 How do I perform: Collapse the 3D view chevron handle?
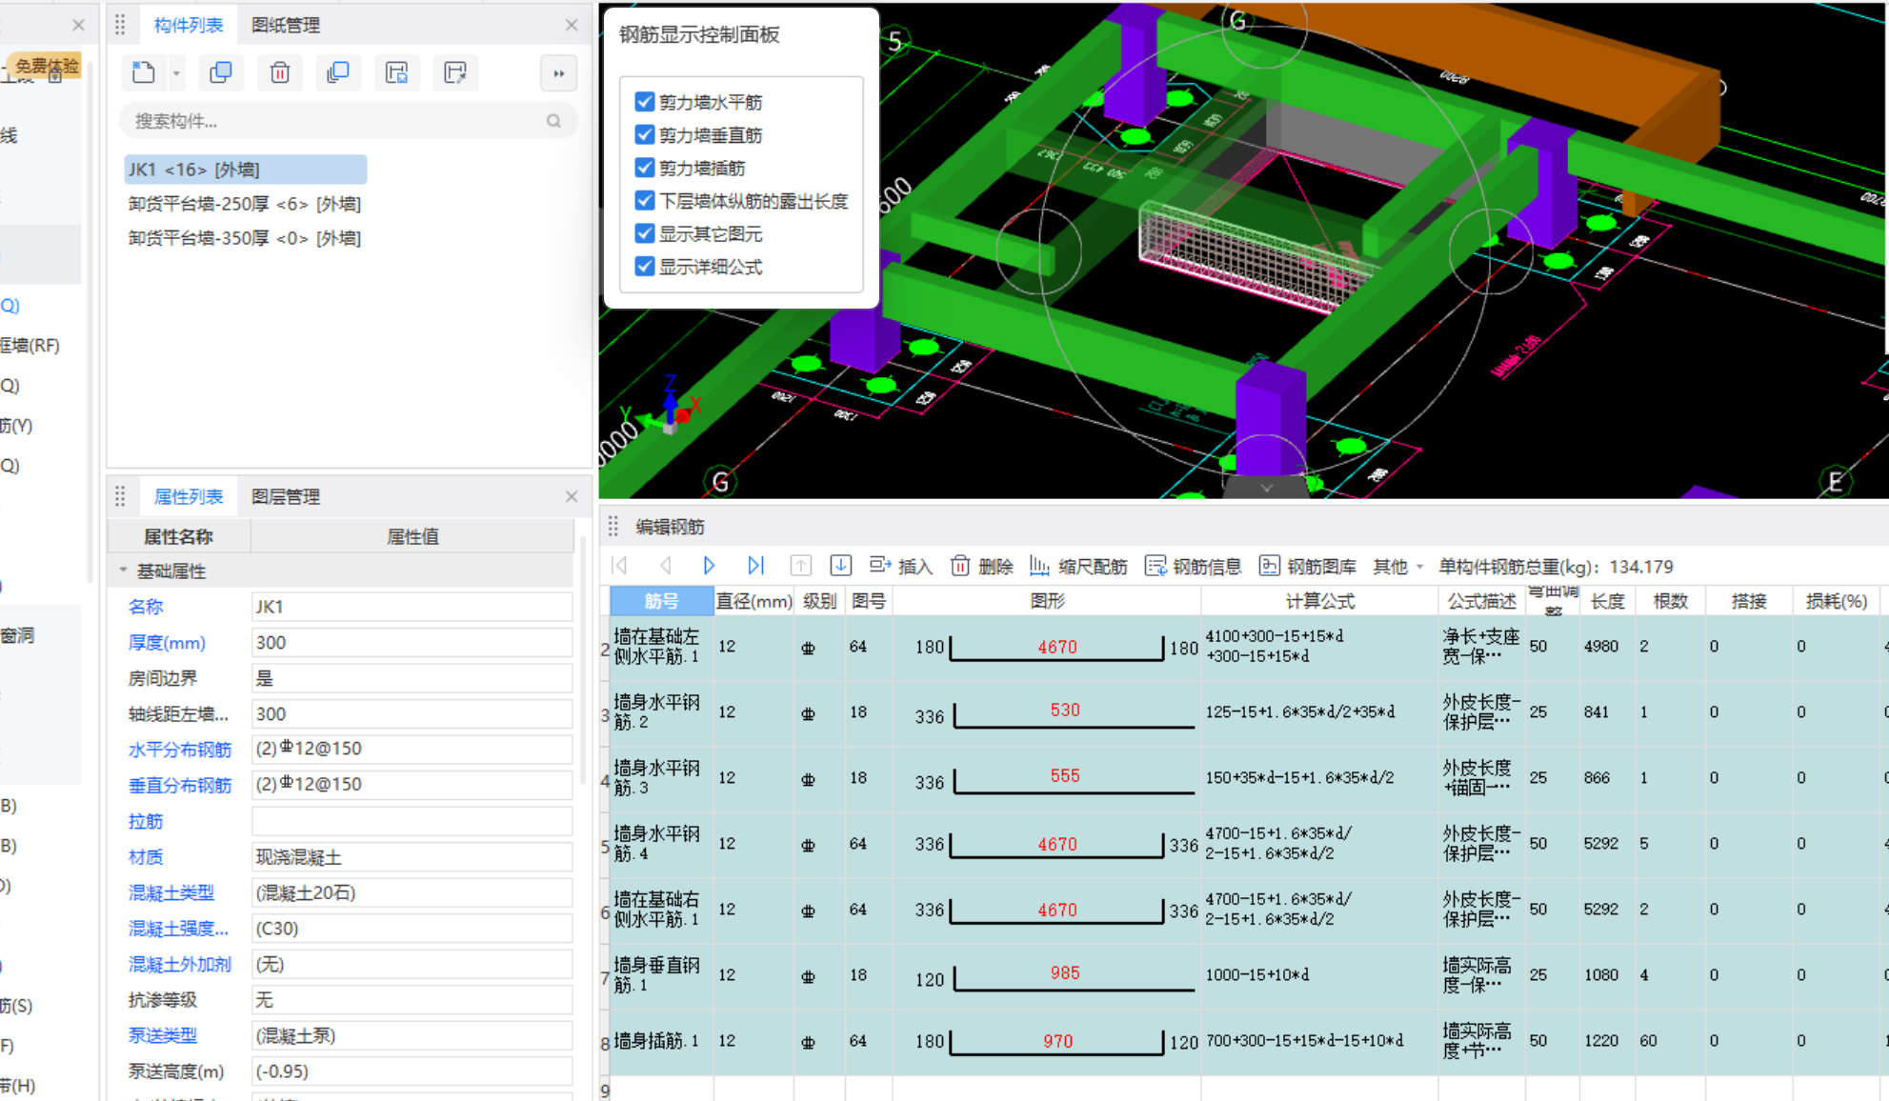point(1266,488)
